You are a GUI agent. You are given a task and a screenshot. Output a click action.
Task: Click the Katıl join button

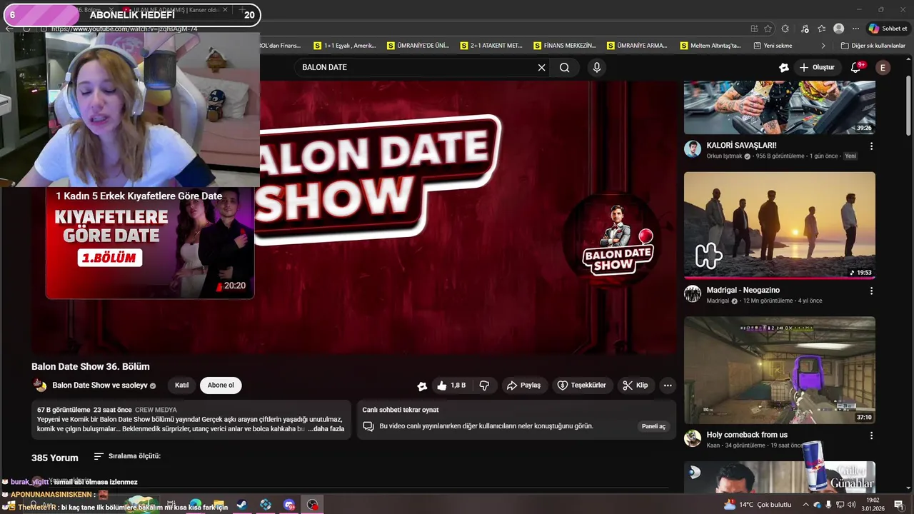coord(182,385)
